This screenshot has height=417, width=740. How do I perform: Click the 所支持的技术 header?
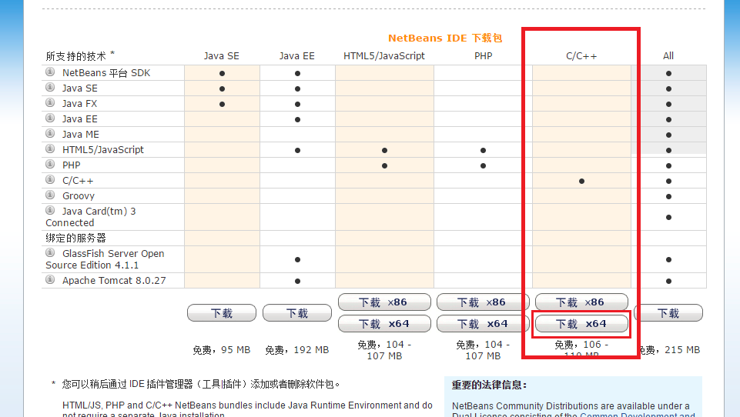tap(76, 56)
